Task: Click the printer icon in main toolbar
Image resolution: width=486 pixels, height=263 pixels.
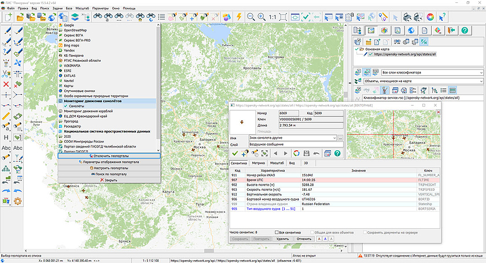Action: pyautogui.click(x=408, y=17)
